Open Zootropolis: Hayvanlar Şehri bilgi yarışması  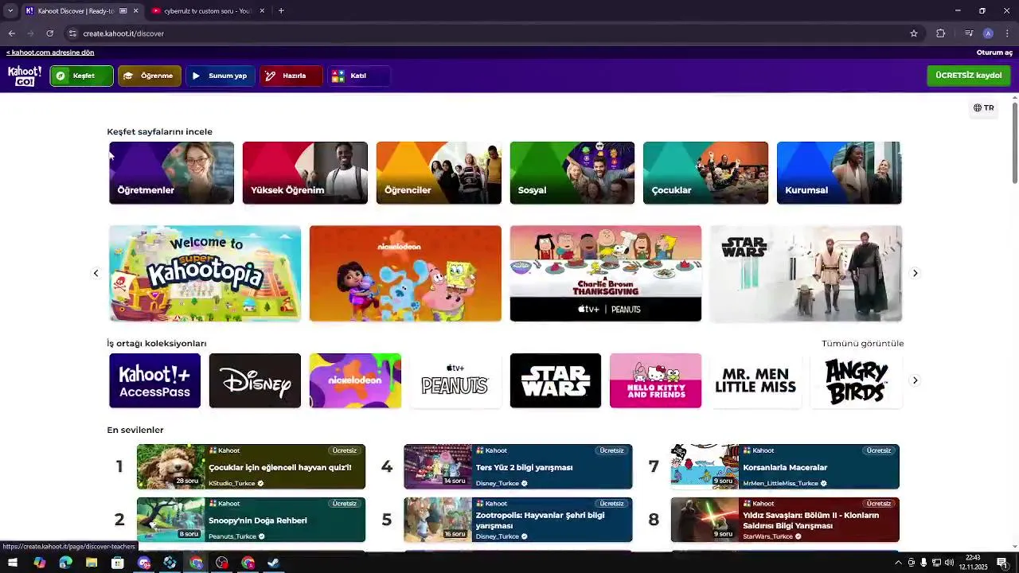tap(518, 520)
